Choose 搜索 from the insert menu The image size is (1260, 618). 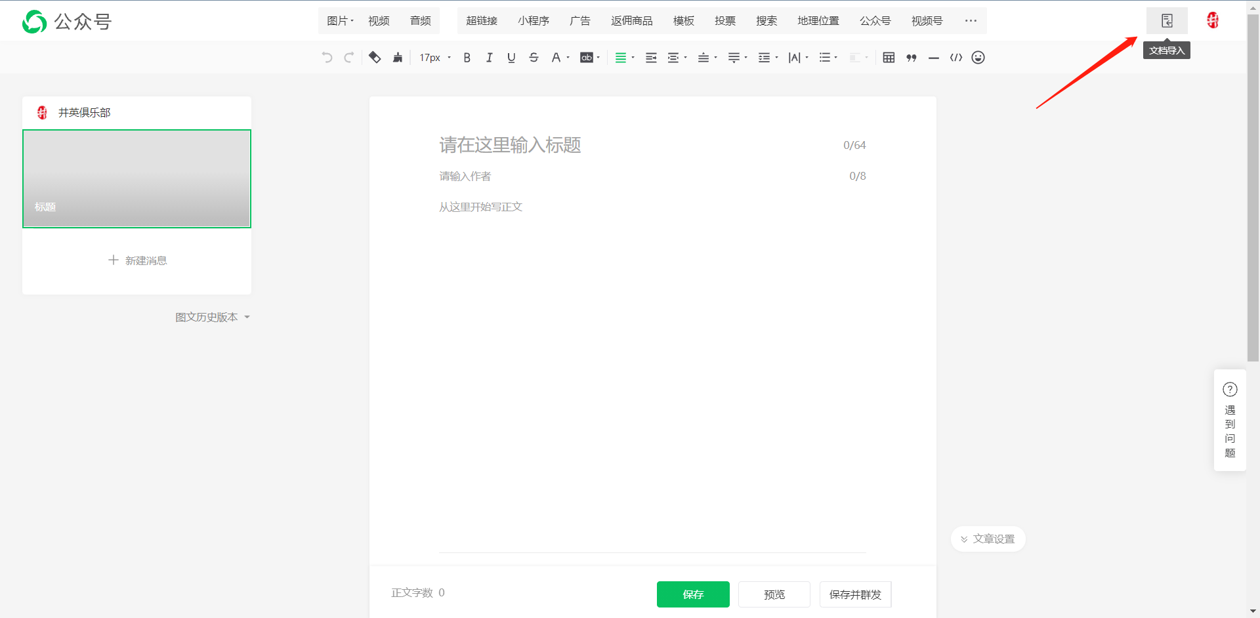coord(766,21)
